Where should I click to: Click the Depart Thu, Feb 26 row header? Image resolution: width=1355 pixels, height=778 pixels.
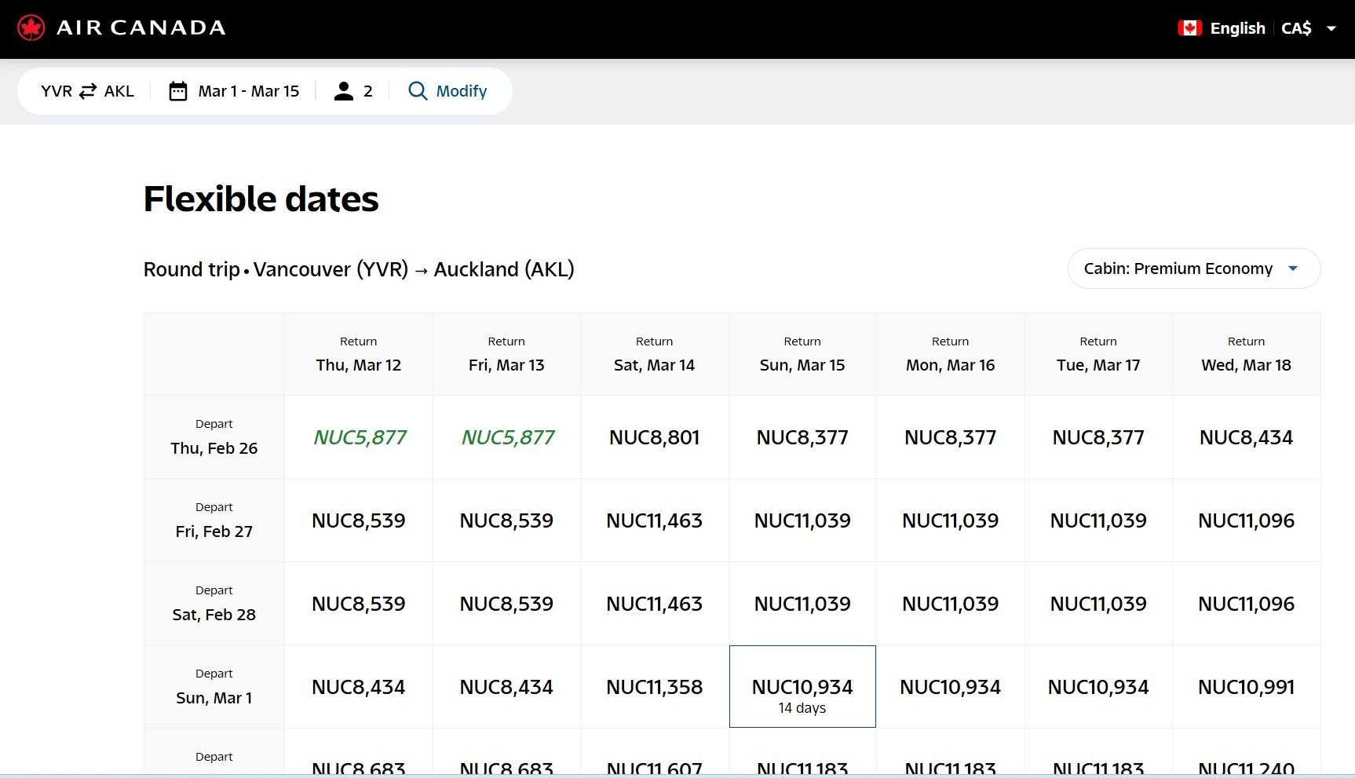[214, 437]
